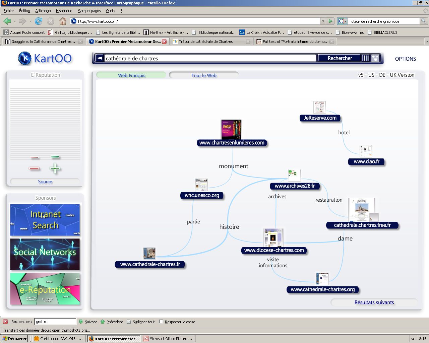Open forward-history dropdown arrow
The image size is (429, 343).
30,21
